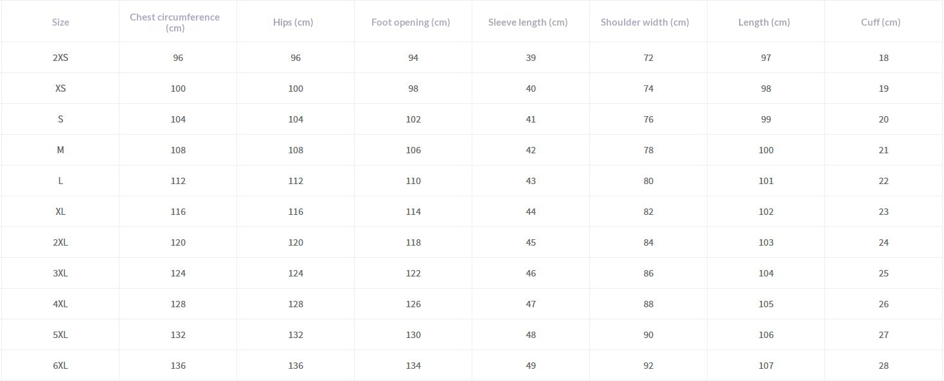Click shoulder width value 82
The height and width of the screenshot is (381, 944).
point(648,212)
